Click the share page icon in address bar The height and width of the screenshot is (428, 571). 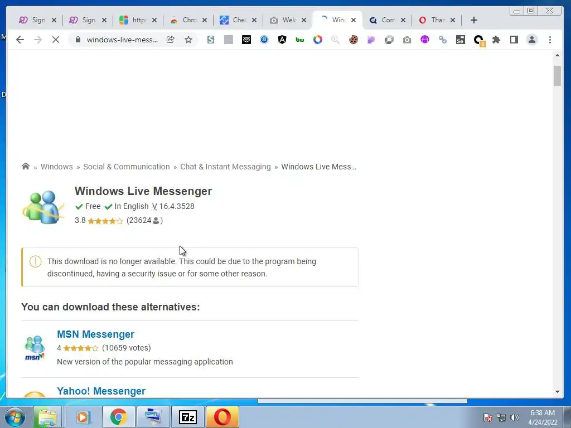click(171, 40)
